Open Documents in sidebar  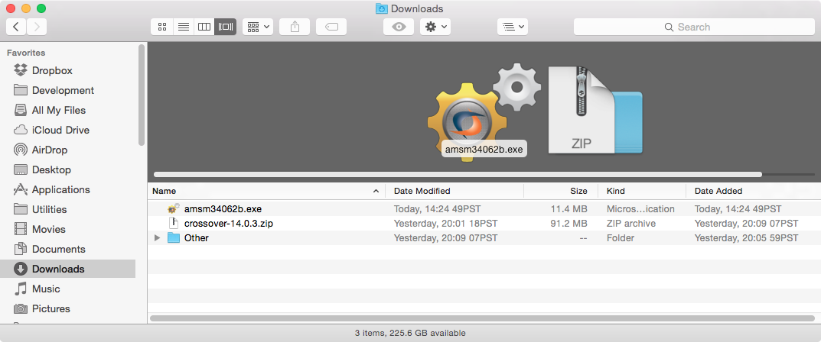tap(68, 249)
